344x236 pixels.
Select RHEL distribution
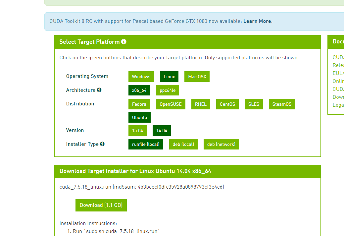coord(201,104)
